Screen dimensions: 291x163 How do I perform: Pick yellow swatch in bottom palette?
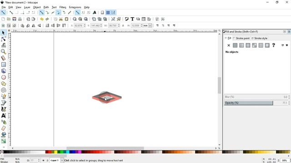(55, 152)
